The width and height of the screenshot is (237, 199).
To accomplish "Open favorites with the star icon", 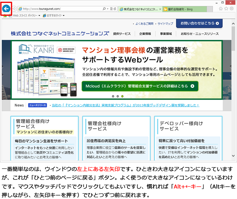I will point(226,9).
